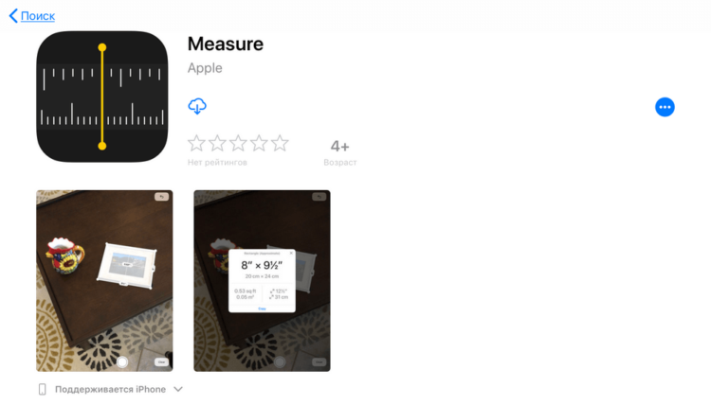
Task: Click the Поддерживается iPhone label
Action: pos(110,389)
